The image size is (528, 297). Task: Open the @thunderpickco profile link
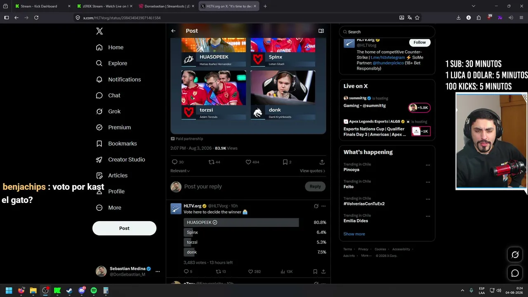[388, 63]
